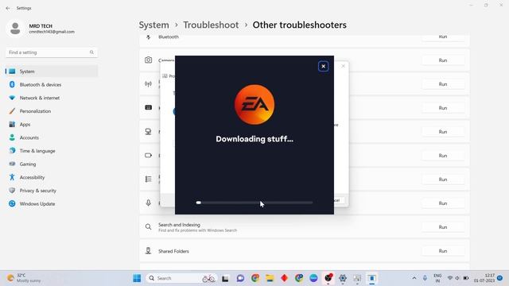Open the Chat app on the taskbar
This screenshot has width=509, height=286.
240,278
